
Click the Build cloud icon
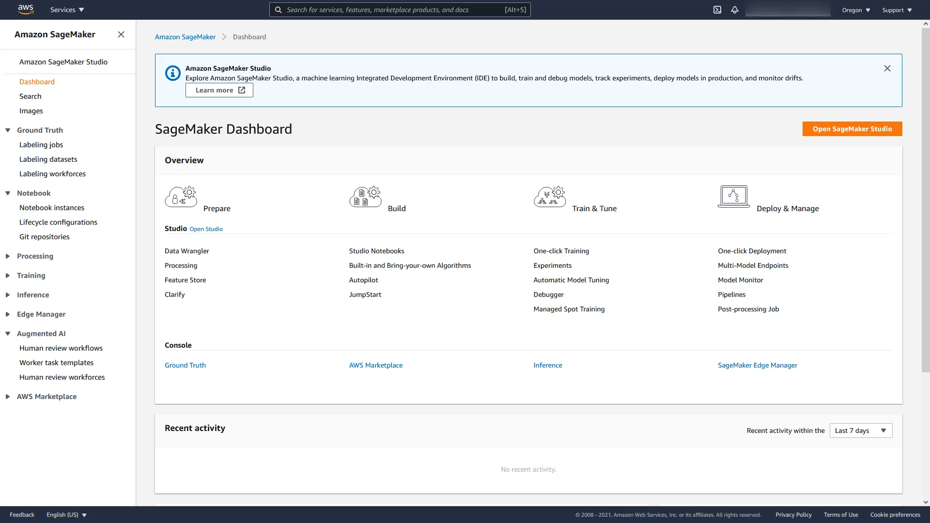point(365,197)
